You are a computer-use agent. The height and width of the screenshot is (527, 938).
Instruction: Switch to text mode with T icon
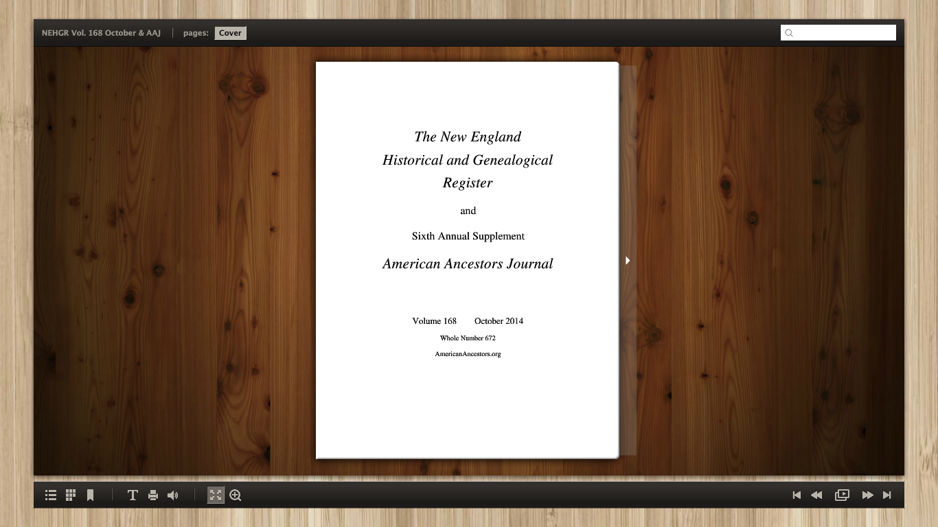pyautogui.click(x=133, y=495)
